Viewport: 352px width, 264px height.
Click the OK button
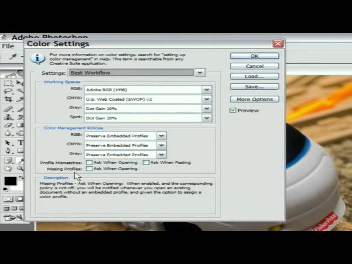tap(254, 56)
